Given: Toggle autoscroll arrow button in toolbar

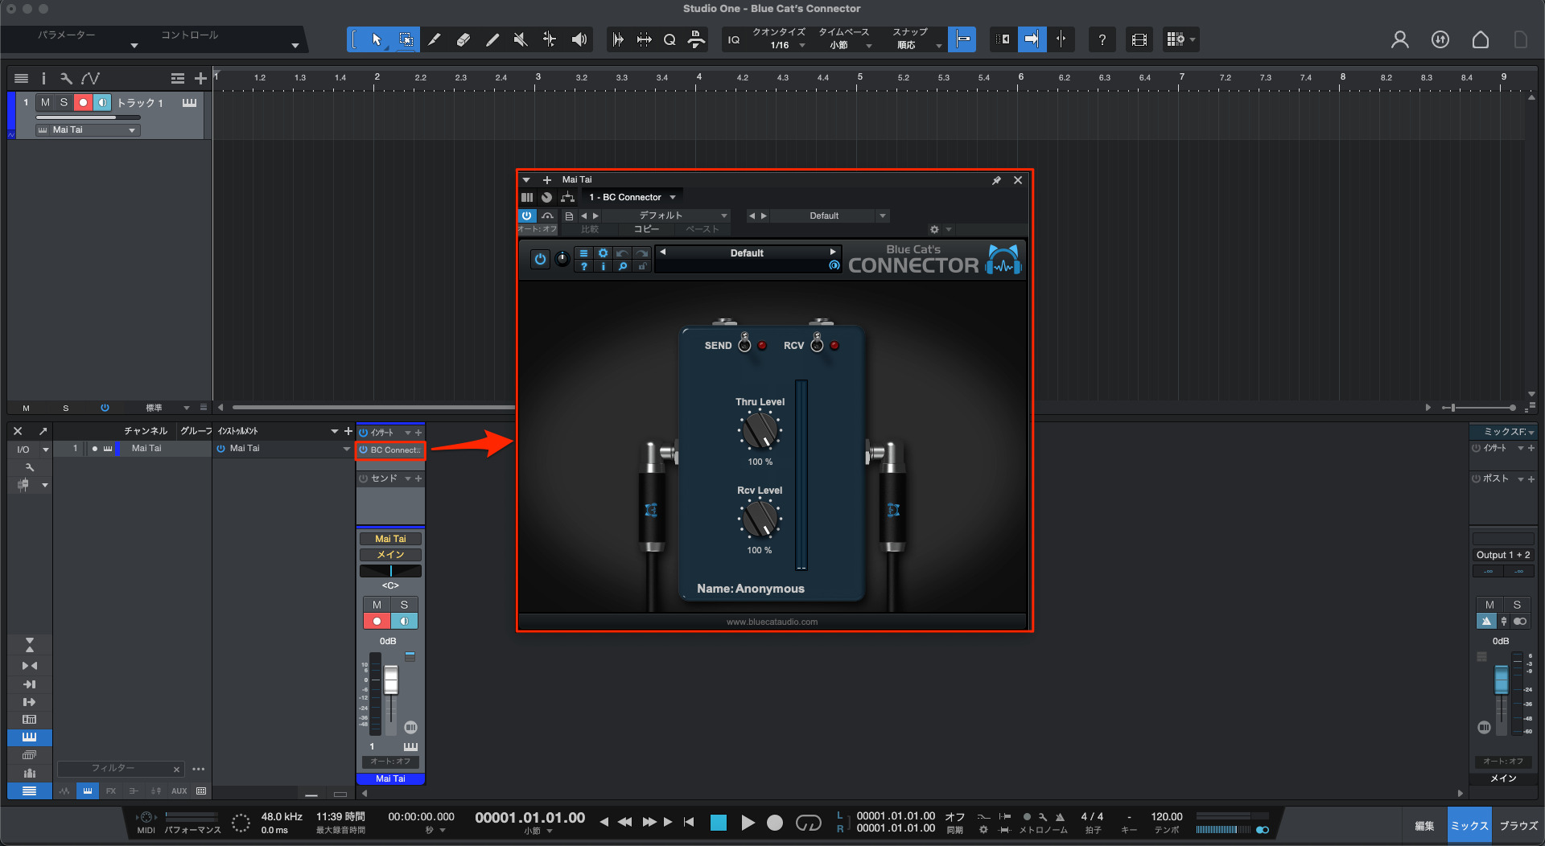Looking at the screenshot, I should [1032, 39].
